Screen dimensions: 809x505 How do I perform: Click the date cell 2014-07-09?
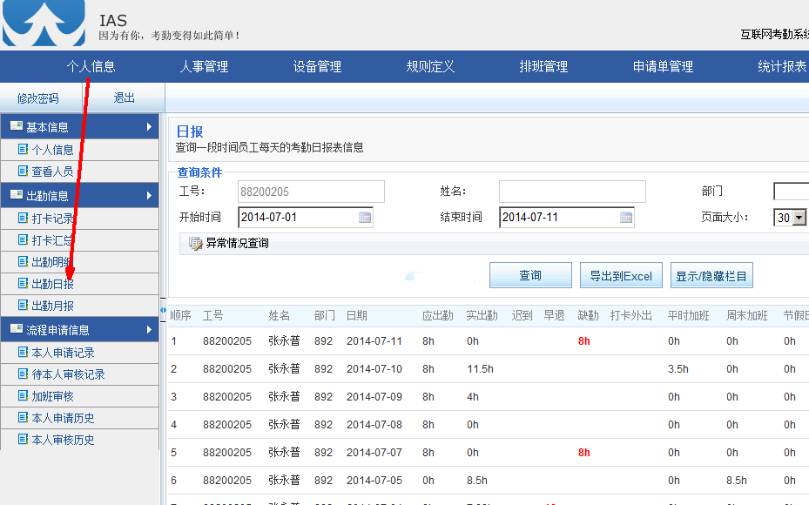tap(374, 397)
